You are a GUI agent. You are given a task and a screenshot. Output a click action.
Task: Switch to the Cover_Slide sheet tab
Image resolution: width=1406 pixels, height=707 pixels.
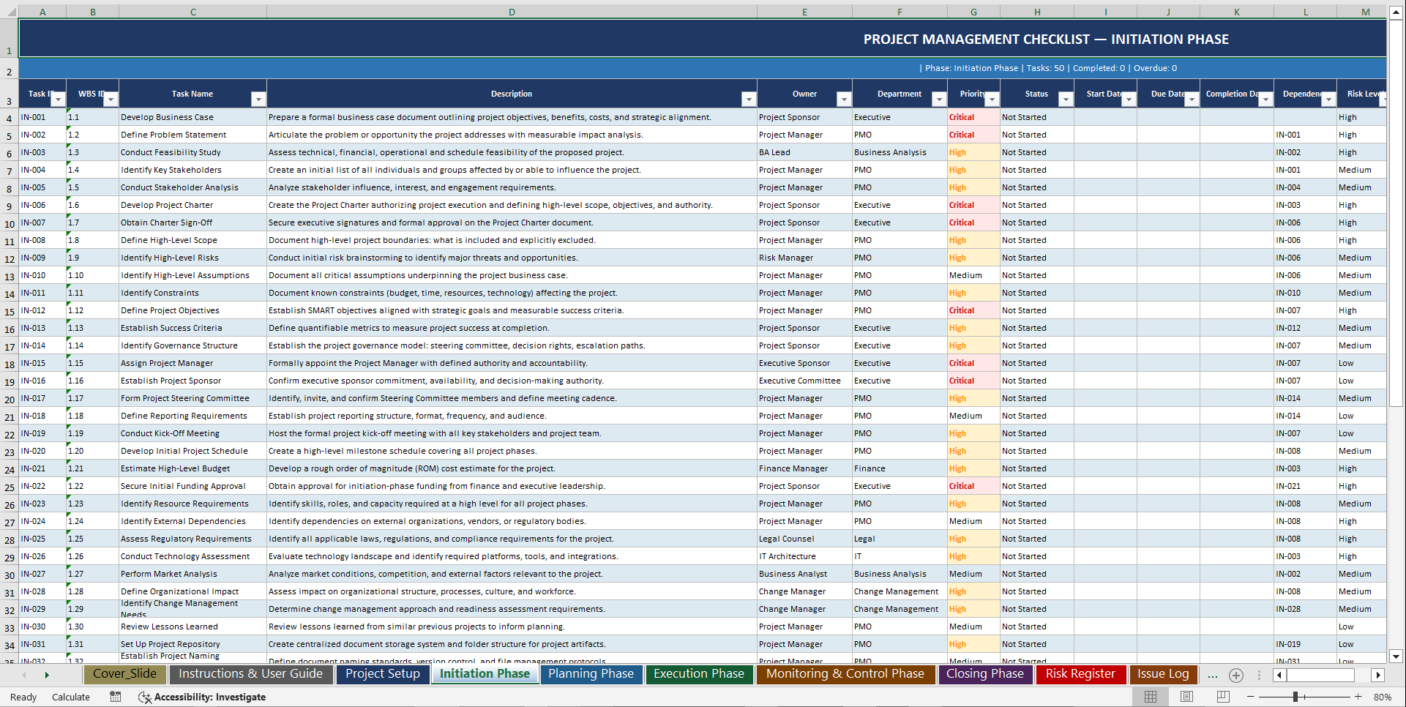point(124,674)
